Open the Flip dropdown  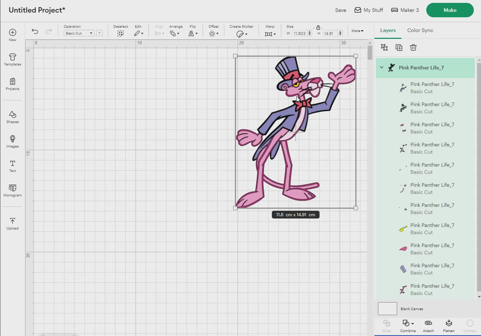[x=193, y=33]
